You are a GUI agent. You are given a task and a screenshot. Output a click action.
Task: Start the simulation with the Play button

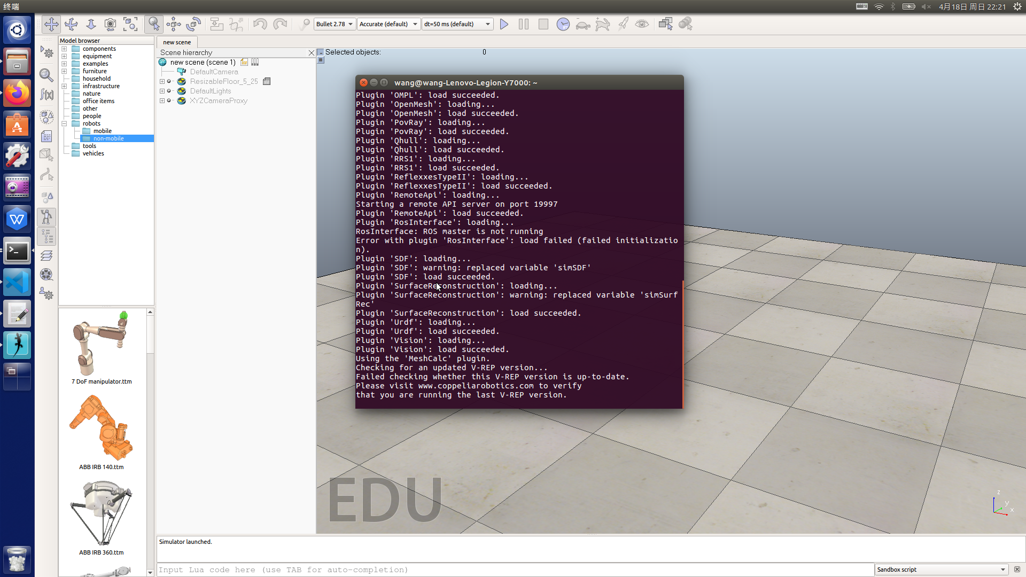(504, 24)
